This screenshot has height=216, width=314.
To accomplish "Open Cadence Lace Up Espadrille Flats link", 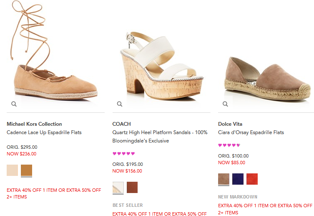I will (44, 132).
